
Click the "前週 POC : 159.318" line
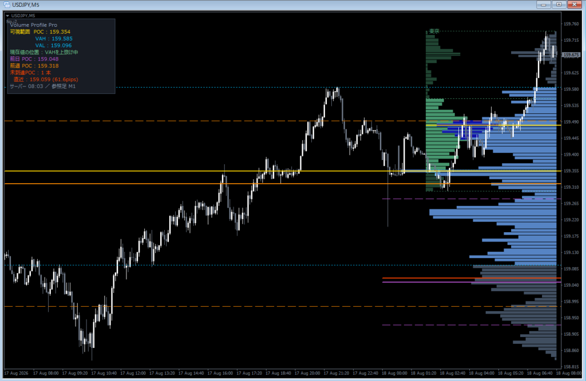[34, 66]
